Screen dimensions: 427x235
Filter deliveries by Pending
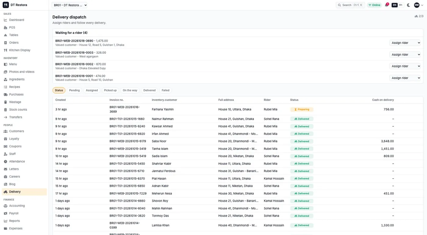74,90
